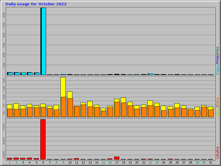Select the "Pages" legend label
This screenshot has width=221, height=166.
[217, 70]
